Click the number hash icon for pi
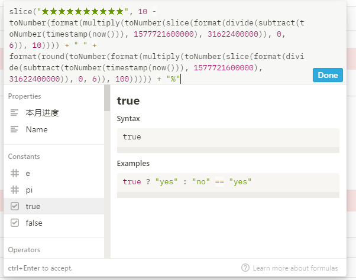The height and width of the screenshot is (280, 356). tap(15, 190)
